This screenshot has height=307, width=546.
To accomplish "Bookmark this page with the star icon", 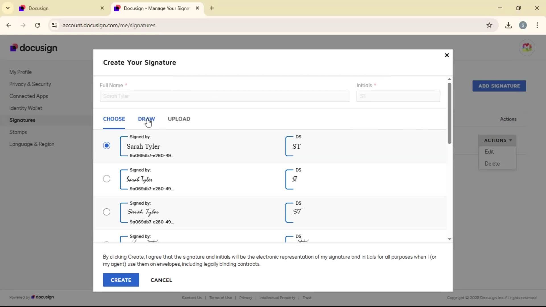I will [489, 25].
